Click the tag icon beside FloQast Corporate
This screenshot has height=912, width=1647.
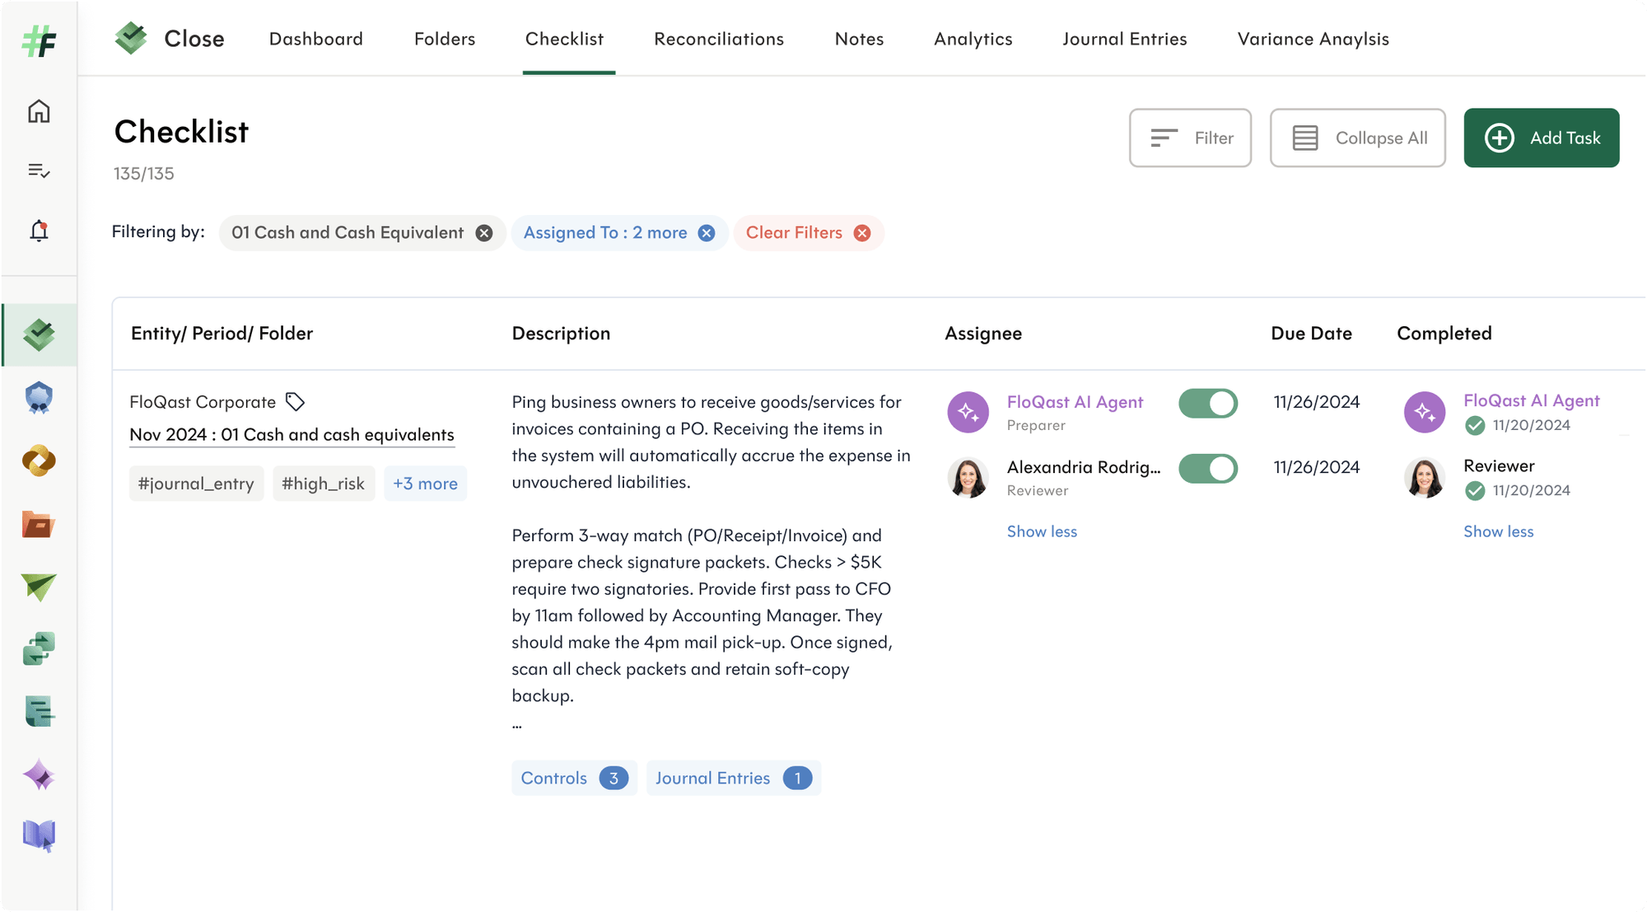tap(295, 402)
